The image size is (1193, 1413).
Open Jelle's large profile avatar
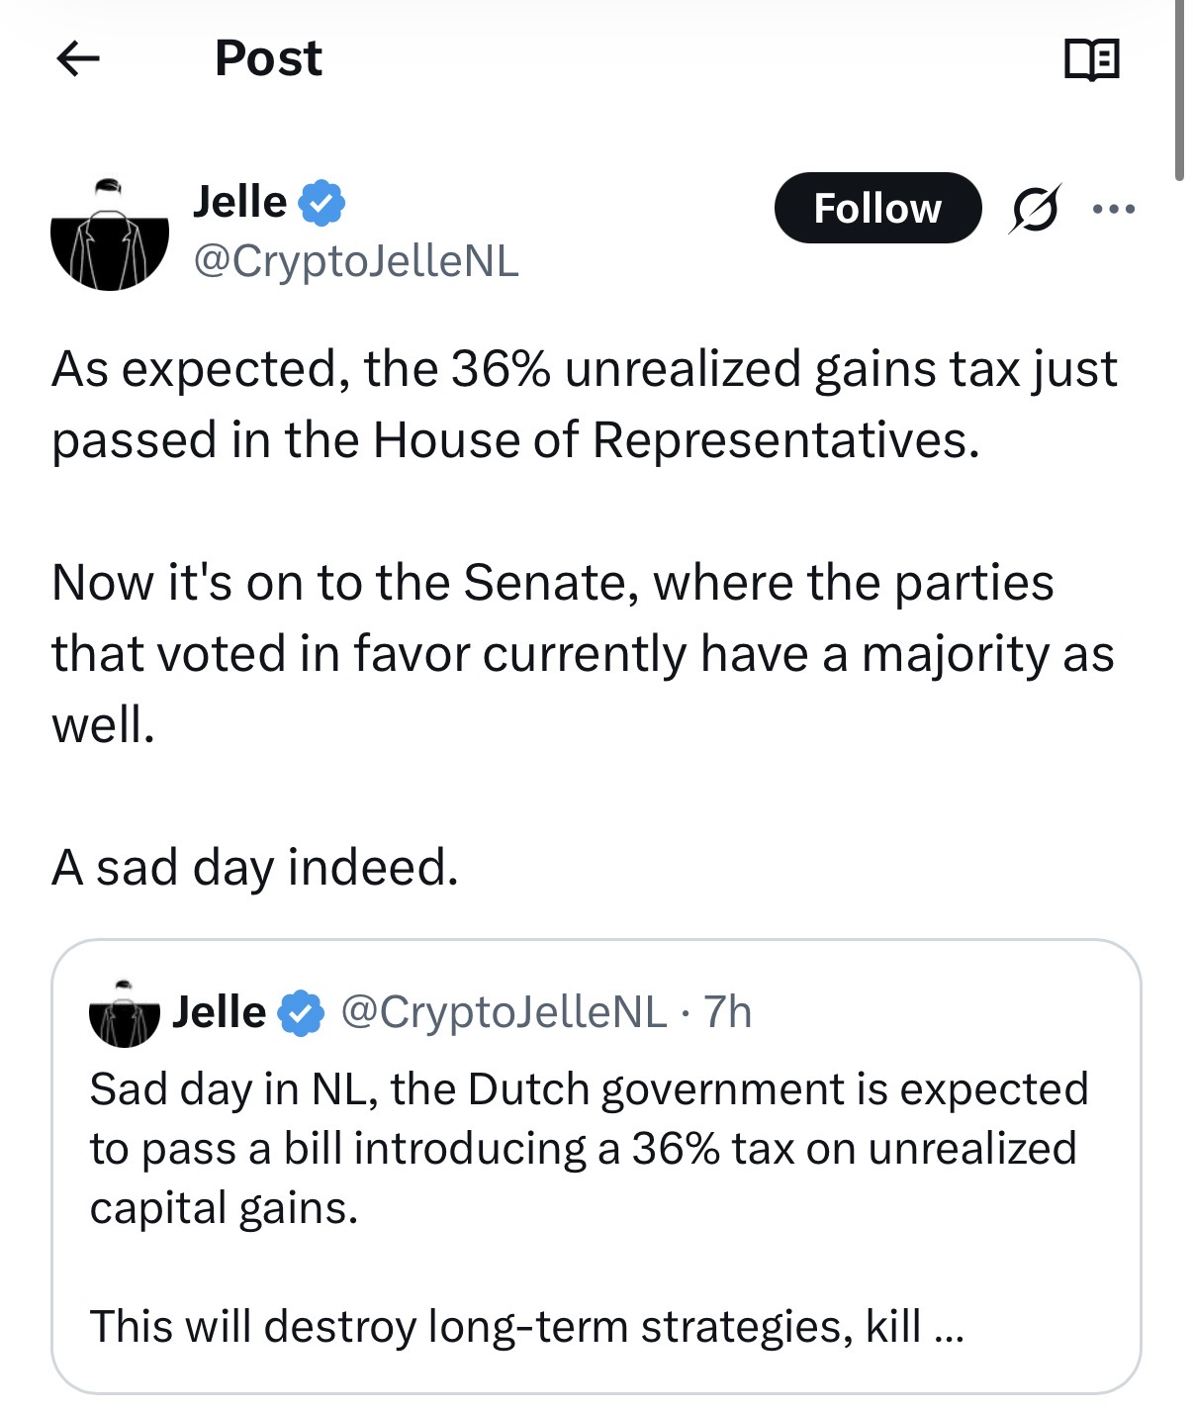(x=109, y=235)
